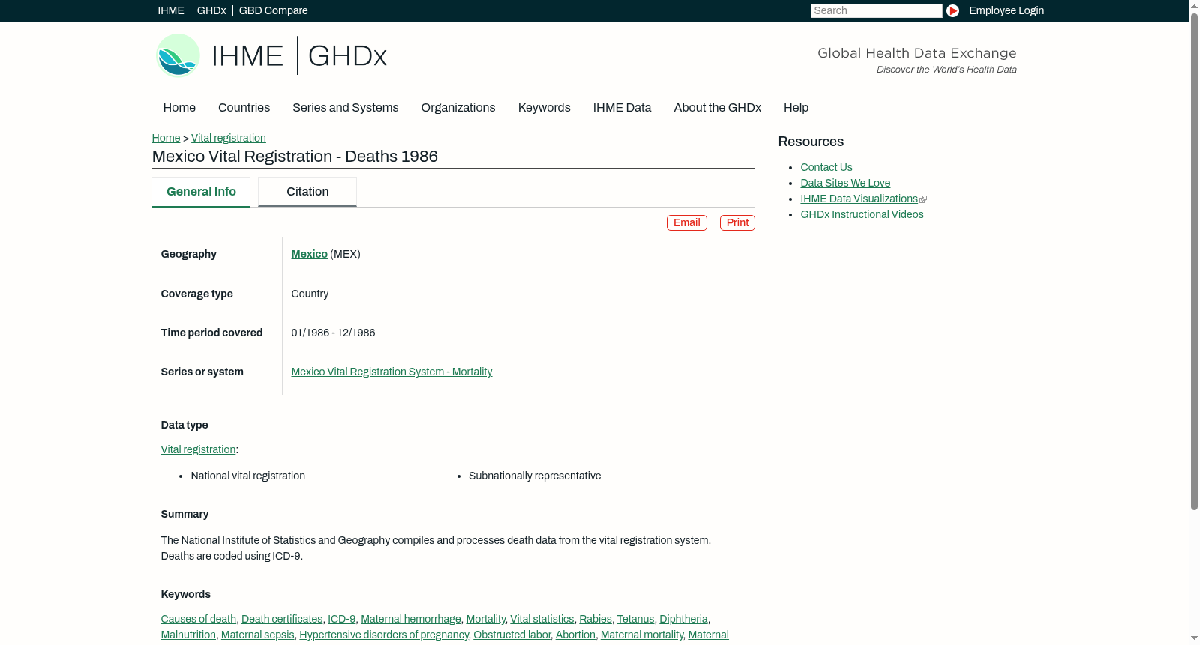The image size is (1200, 645).
Task: Click the external link icon beside IHME Data Visualizations
Action: [x=923, y=199]
